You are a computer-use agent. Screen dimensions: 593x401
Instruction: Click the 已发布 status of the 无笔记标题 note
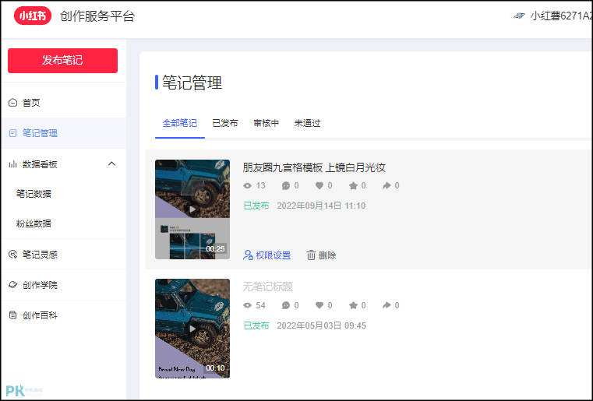256,325
